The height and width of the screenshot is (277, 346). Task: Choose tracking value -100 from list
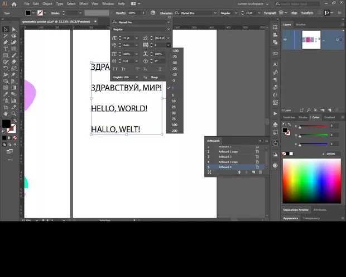click(x=175, y=51)
